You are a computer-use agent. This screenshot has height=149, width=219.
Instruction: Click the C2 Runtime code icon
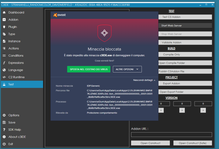tap(4, 77)
